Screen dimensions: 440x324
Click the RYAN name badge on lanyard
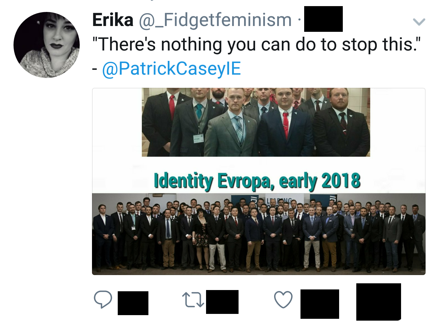[198, 139]
